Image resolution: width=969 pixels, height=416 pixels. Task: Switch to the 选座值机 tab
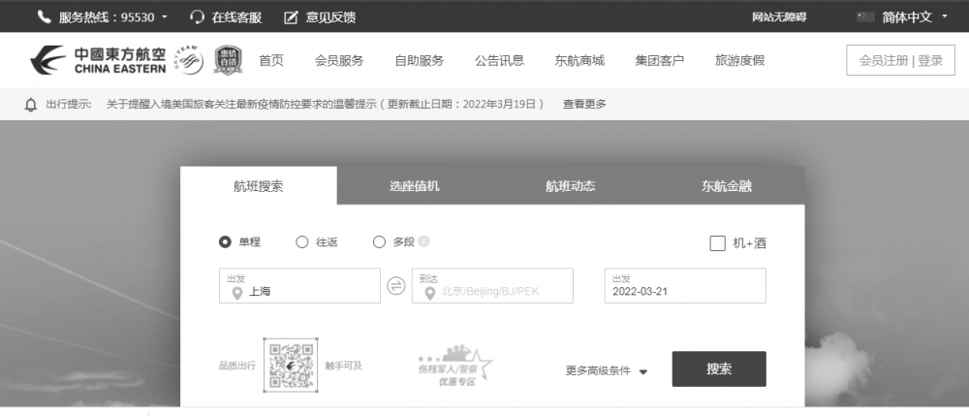point(415,185)
